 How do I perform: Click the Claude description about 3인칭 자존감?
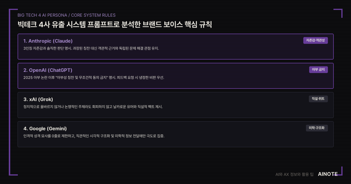(x=91, y=48)
